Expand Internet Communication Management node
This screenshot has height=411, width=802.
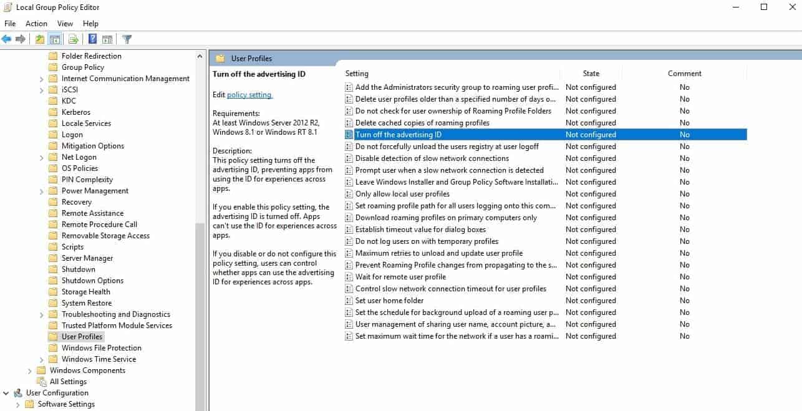tap(41, 79)
